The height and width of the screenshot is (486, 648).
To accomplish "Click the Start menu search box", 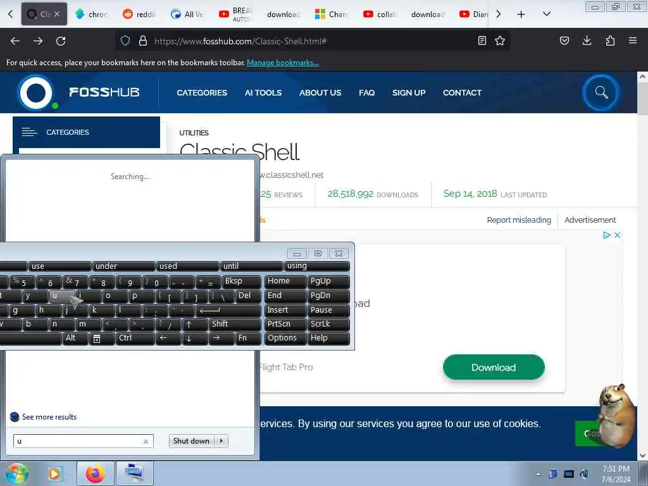I will pyautogui.click(x=83, y=441).
